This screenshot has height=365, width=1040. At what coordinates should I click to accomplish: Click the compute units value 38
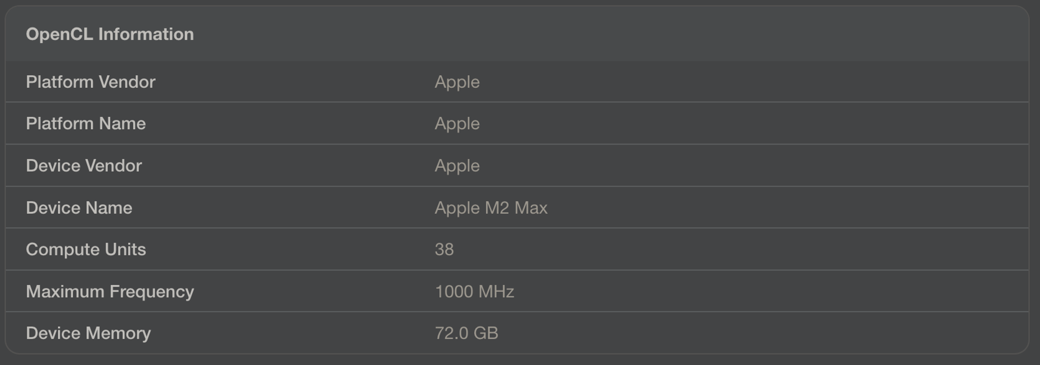tap(444, 250)
